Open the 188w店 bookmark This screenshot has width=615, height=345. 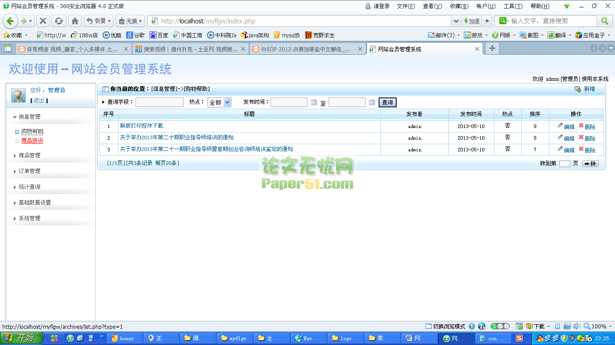pyautogui.click(x=84, y=35)
